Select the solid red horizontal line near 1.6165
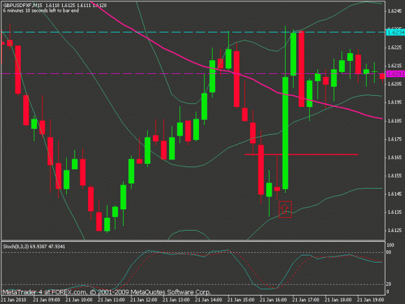 click(301, 154)
